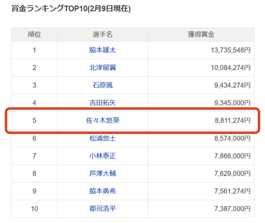
Task: Open the 松浦悠士 player link
Action: pos(102,138)
